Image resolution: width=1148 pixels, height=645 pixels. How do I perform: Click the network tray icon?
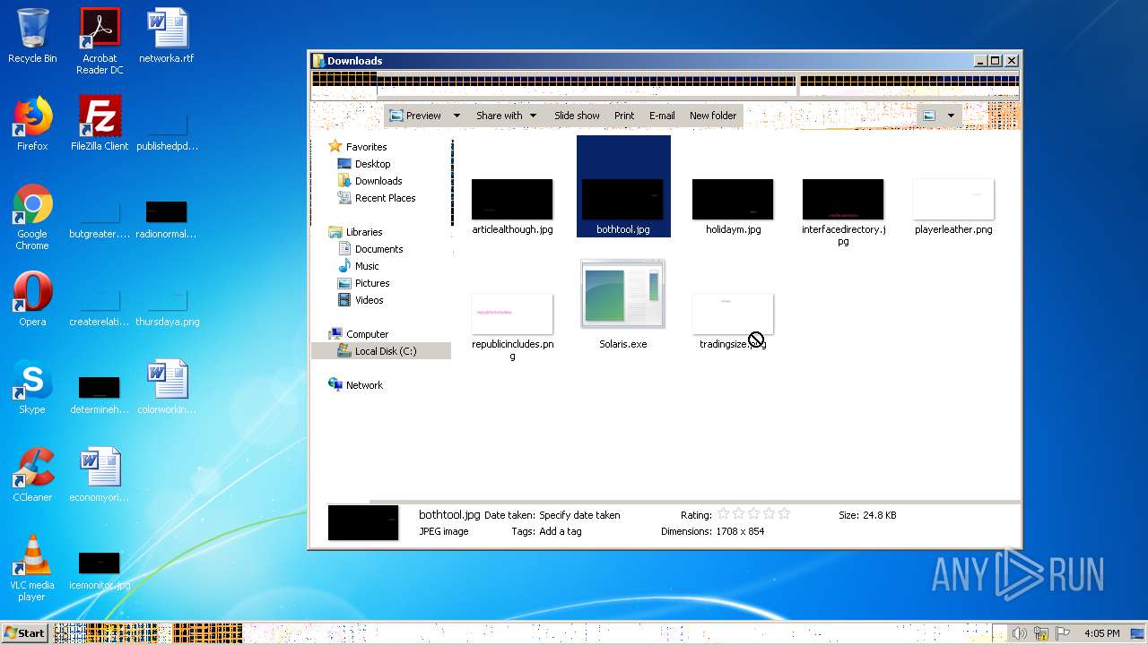click(x=1041, y=633)
